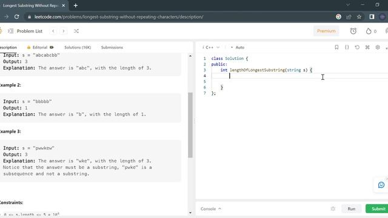The image size is (388, 218).
Task: Show editor keyboard shortcuts icon
Action: click(367, 47)
